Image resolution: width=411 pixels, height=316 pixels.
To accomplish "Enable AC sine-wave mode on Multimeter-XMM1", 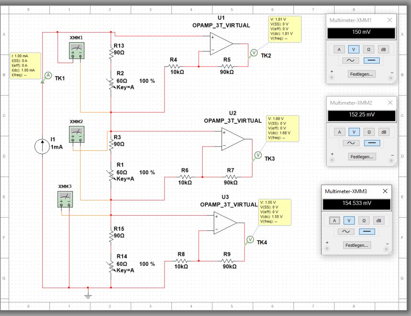I will (350, 61).
